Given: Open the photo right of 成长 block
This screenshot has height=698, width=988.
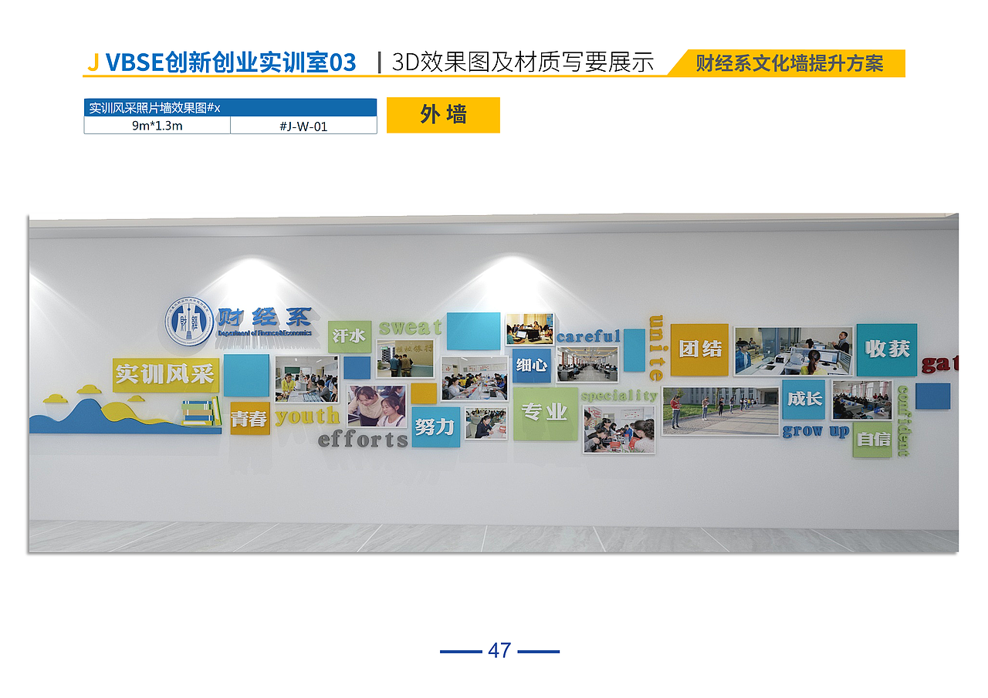Looking at the screenshot, I should point(861,400).
